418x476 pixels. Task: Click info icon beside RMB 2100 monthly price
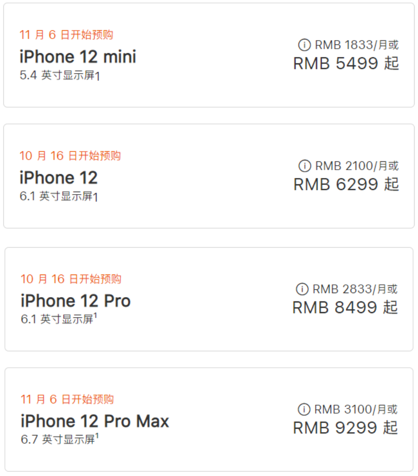pos(304,166)
